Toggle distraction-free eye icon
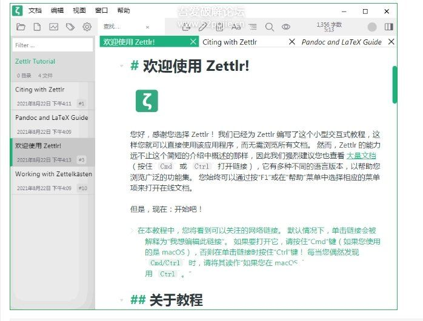The width and height of the screenshot is (423, 321). point(286,27)
